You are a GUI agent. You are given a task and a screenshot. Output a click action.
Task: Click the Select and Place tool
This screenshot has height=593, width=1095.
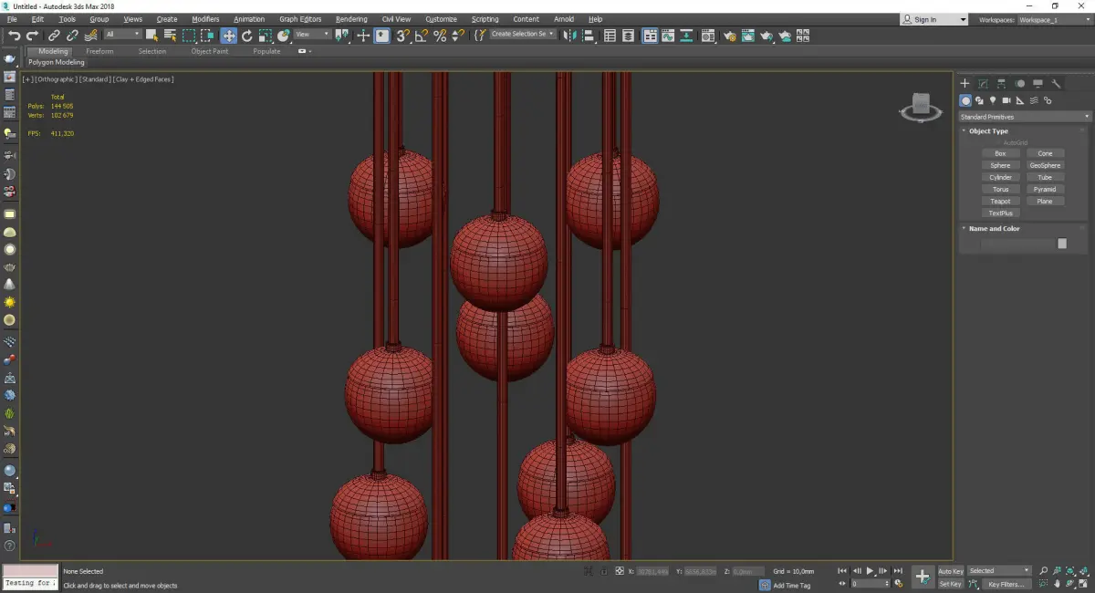[x=284, y=36]
